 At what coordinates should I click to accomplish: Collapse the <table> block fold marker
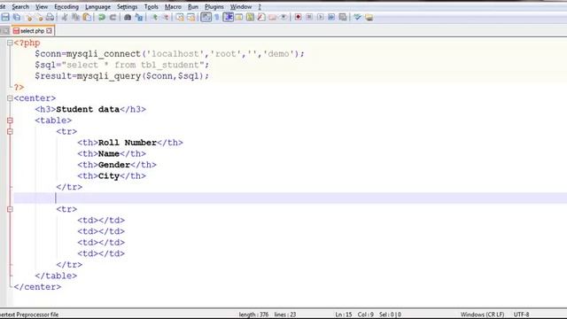[10, 121]
